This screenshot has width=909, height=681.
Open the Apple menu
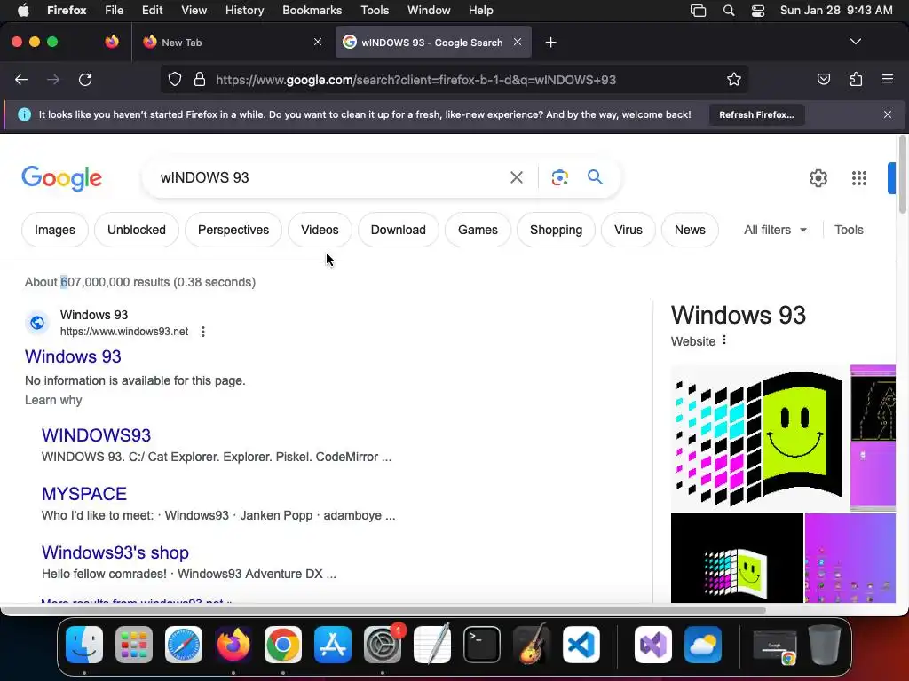tap(23, 11)
